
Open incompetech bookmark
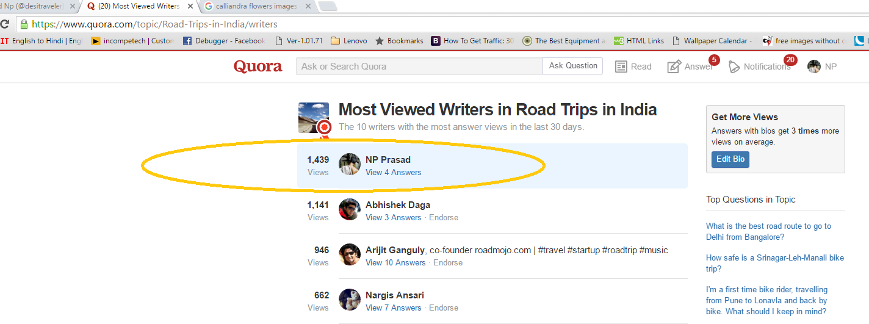click(x=132, y=41)
